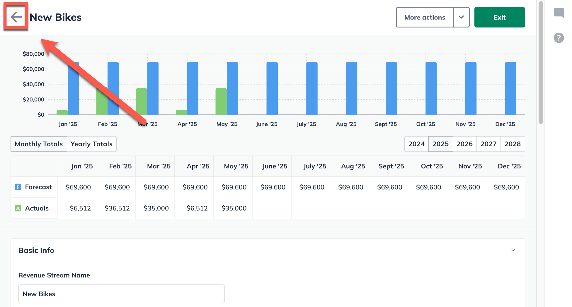572x307 pixels.
Task: Click the back arrow next to New Bikes
Action: [16, 17]
